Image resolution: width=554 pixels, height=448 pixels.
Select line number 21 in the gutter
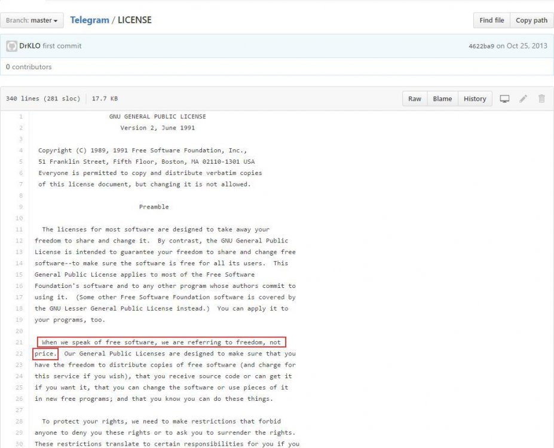click(x=19, y=342)
